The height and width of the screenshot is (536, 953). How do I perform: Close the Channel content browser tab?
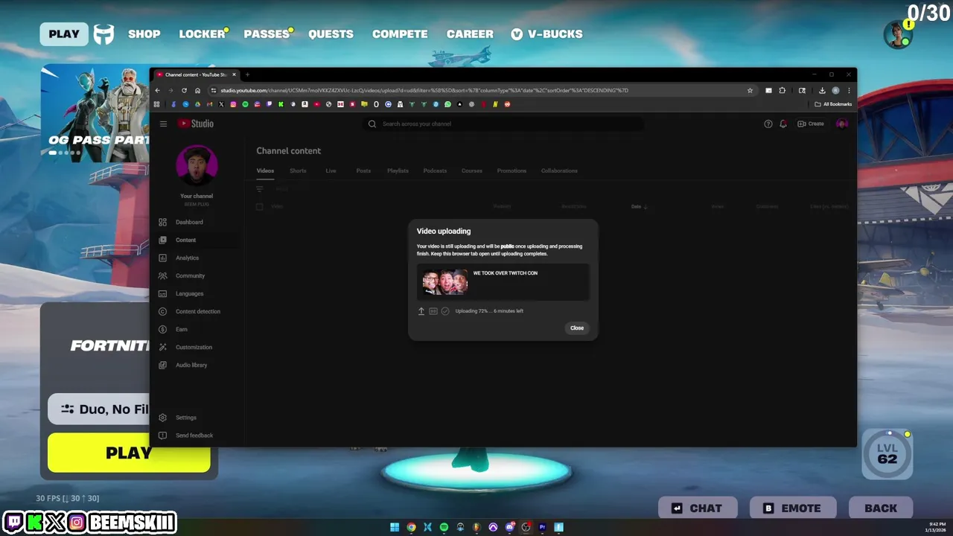234,74
